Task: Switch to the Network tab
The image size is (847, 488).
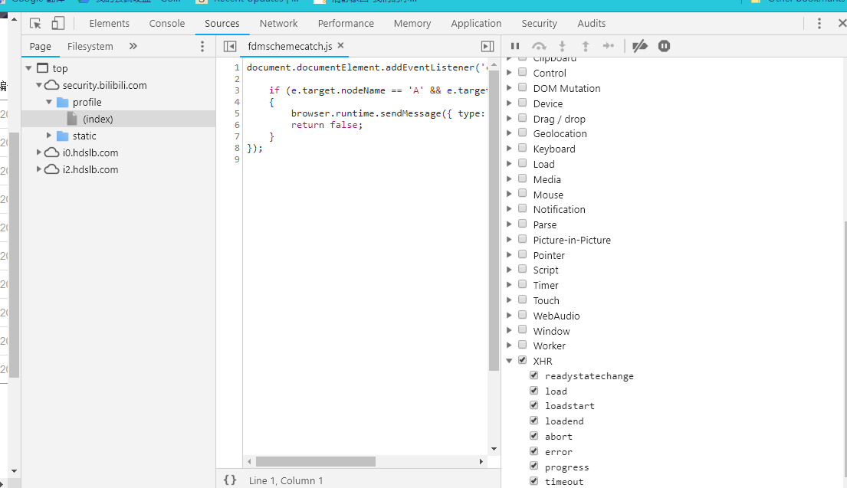Action: click(278, 24)
